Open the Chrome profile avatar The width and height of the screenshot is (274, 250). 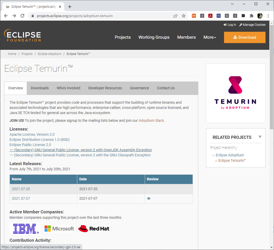(260, 16)
